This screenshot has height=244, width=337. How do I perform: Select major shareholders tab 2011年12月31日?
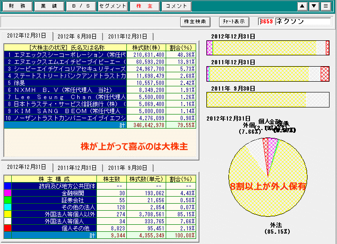point(128,37)
